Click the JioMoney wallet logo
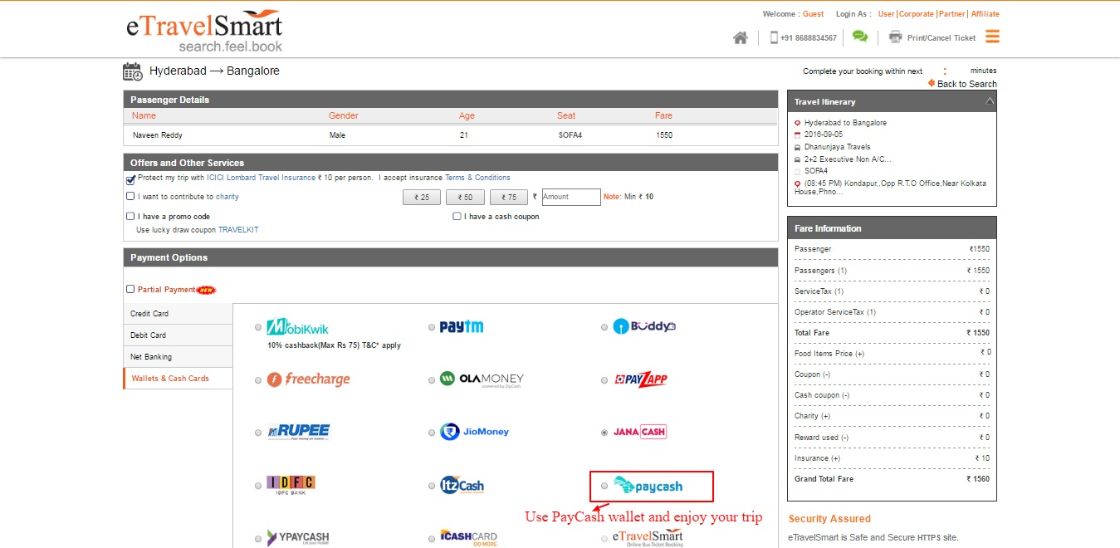 pos(475,432)
